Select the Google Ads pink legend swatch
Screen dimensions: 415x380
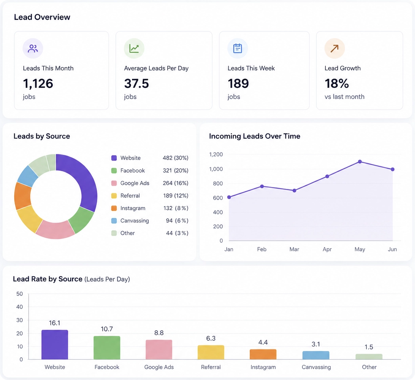tap(114, 183)
